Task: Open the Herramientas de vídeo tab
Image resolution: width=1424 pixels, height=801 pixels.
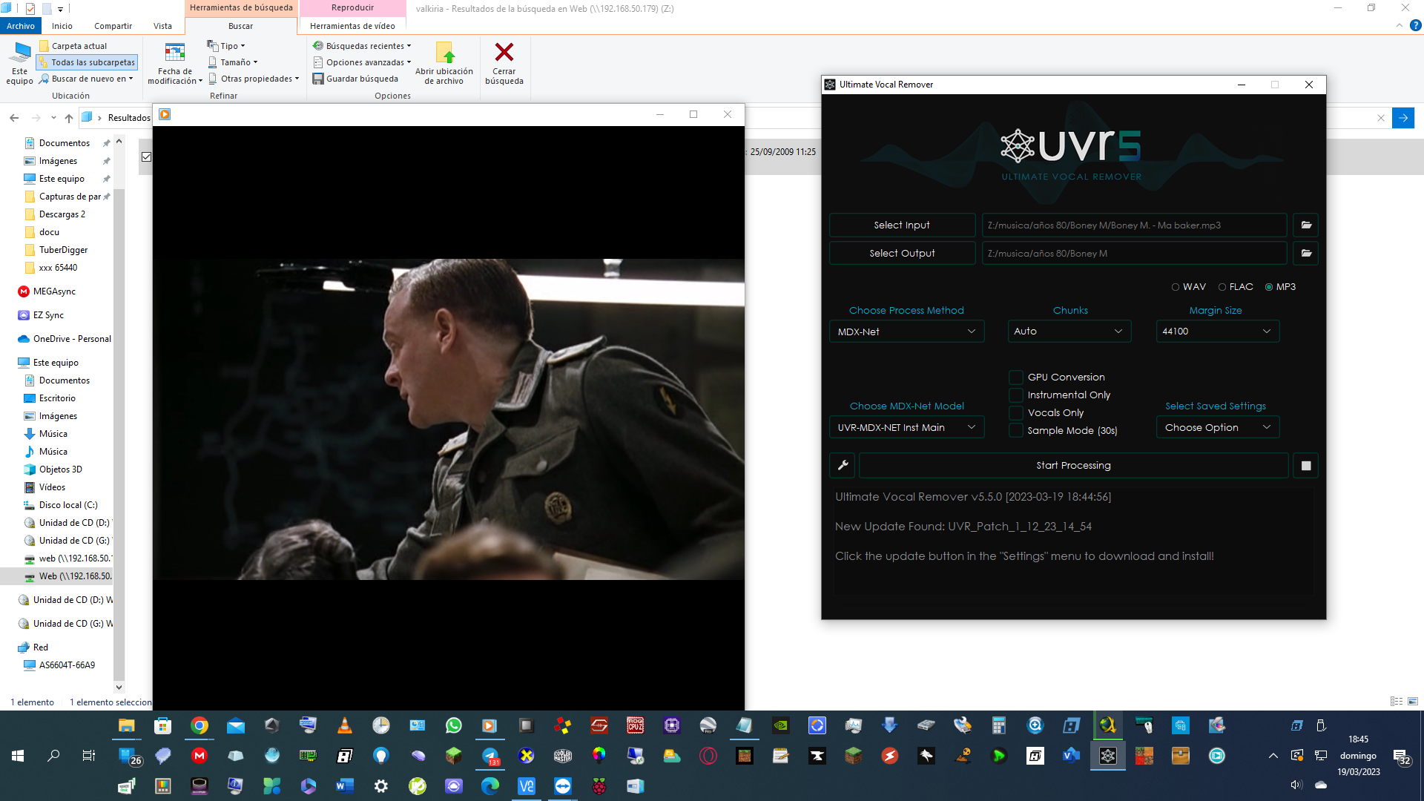Action: point(352,26)
